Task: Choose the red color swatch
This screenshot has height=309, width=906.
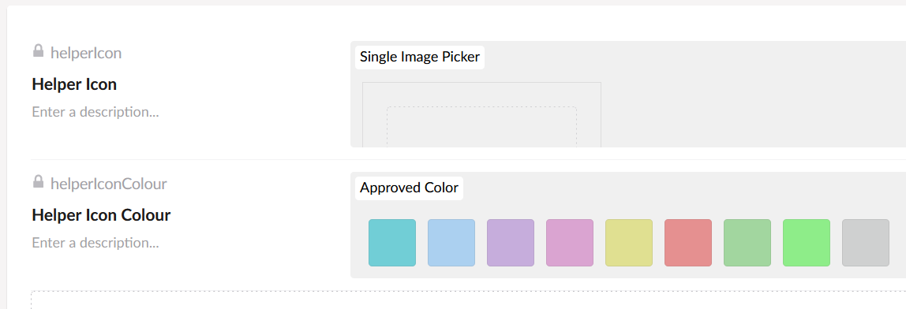Action: tap(688, 243)
